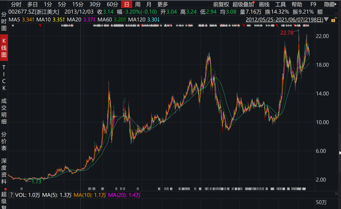Switch to the 周 weekly tab
The height and width of the screenshot is (209, 341).
[x=138, y=4]
